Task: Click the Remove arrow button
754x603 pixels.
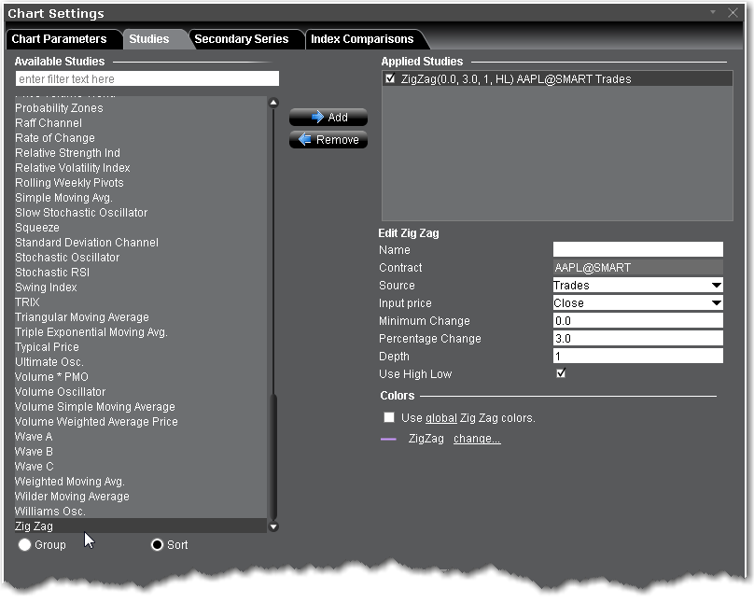Action: [x=328, y=140]
